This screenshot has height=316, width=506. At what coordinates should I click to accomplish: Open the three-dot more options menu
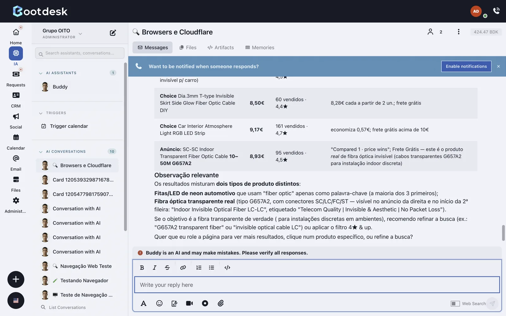[x=459, y=32]
